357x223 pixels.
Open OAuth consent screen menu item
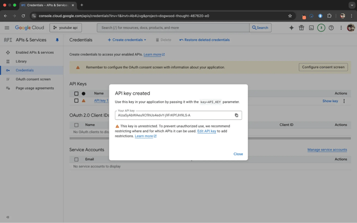[x=33, y=79]
